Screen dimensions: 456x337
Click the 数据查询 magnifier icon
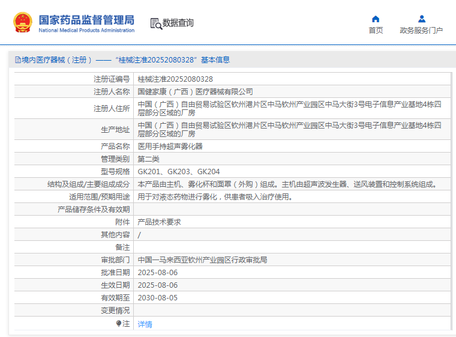point(156,23)
